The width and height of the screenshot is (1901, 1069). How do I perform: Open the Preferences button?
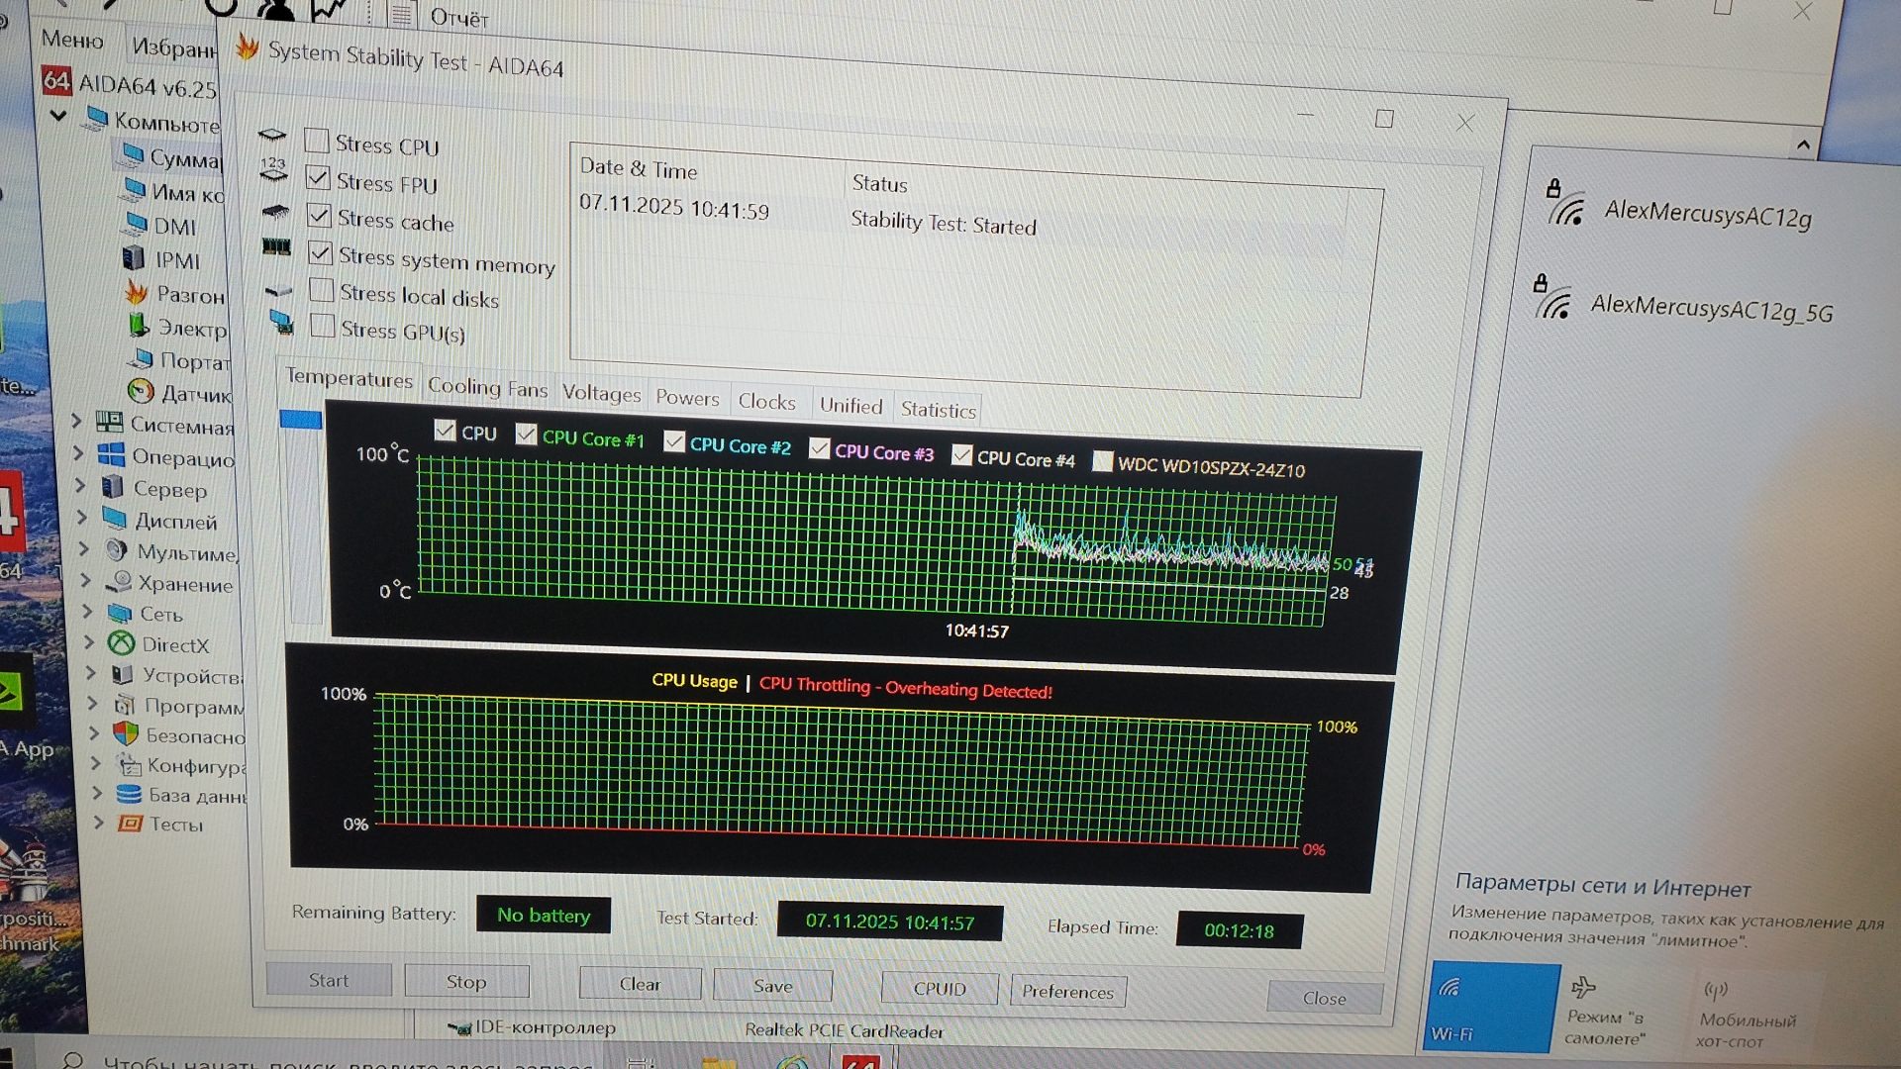click(1067, 991)
